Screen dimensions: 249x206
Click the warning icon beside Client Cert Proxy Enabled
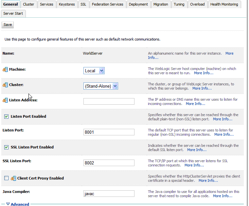13,178
